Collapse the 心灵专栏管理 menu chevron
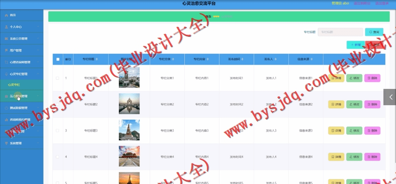The height and width of the screenshot is (184, 396). (x=38, y=74)
